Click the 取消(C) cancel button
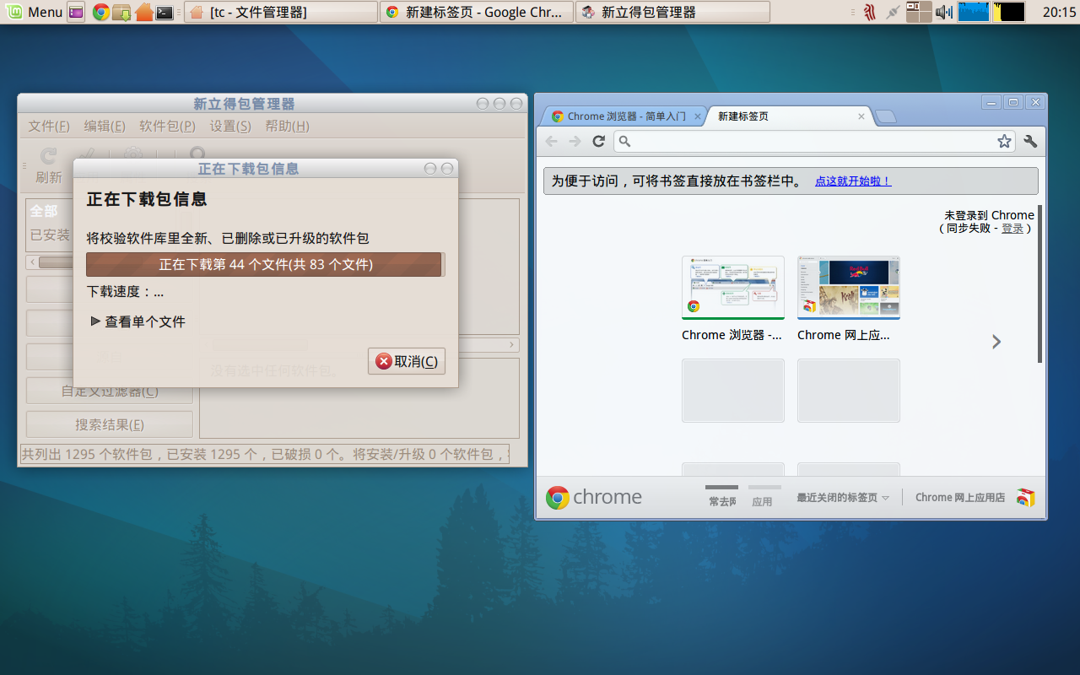The height and width of the screenshot is (675, 1080). (x=407, y=361)
